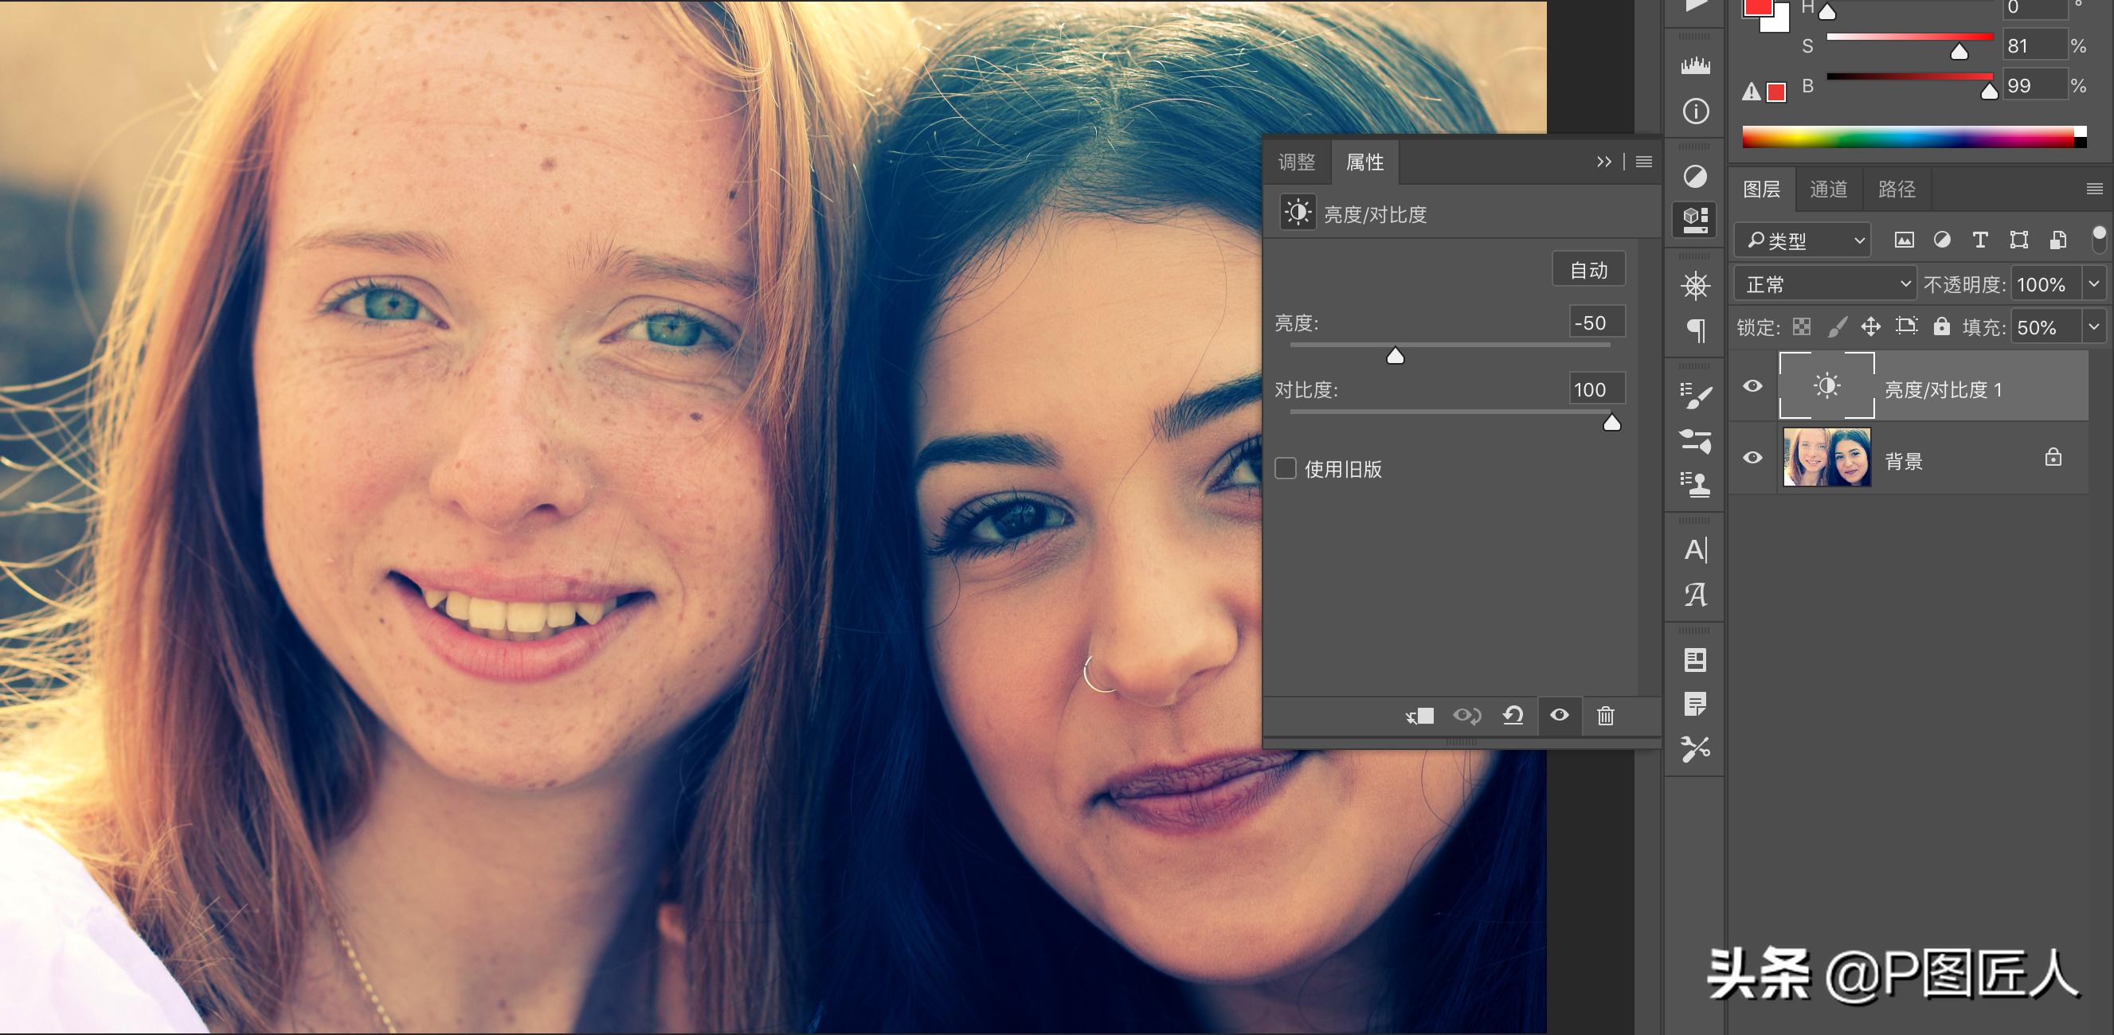The width and height of the screenshot is (2114, 1035).
Task: Enable the Use Legacy (使用旧版) checkbox
Action: 1285,468
